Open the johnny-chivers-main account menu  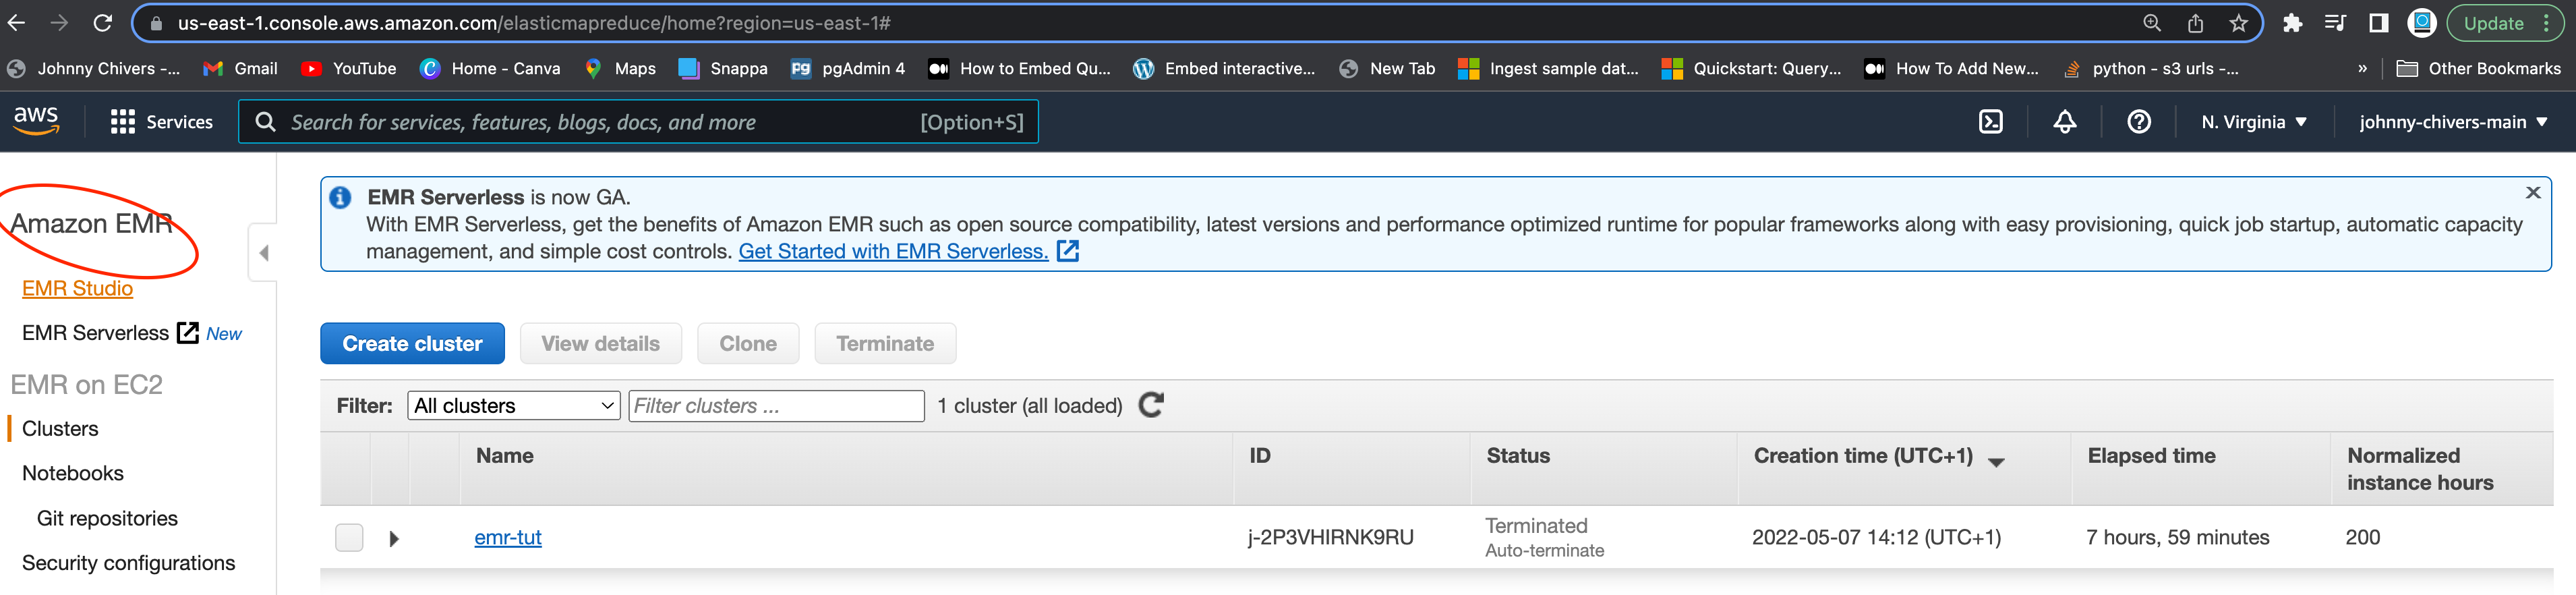(x=2452, y=122)
